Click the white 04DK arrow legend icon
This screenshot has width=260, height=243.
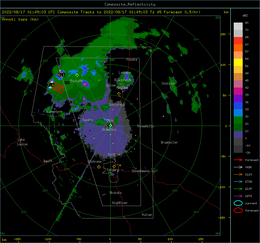238,167
